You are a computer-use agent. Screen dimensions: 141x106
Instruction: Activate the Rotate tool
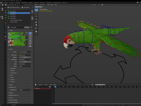click(x=36, y=19)
